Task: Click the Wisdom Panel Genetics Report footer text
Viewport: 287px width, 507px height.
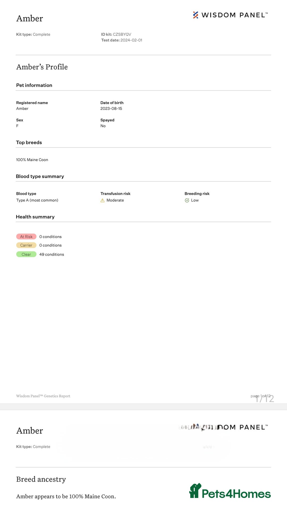Action: [x=43, y=396]
